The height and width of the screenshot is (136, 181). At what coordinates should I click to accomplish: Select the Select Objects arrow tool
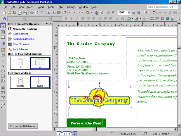coord(3,26)
